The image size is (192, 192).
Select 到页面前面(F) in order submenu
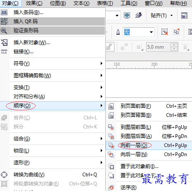coord(149,106)
